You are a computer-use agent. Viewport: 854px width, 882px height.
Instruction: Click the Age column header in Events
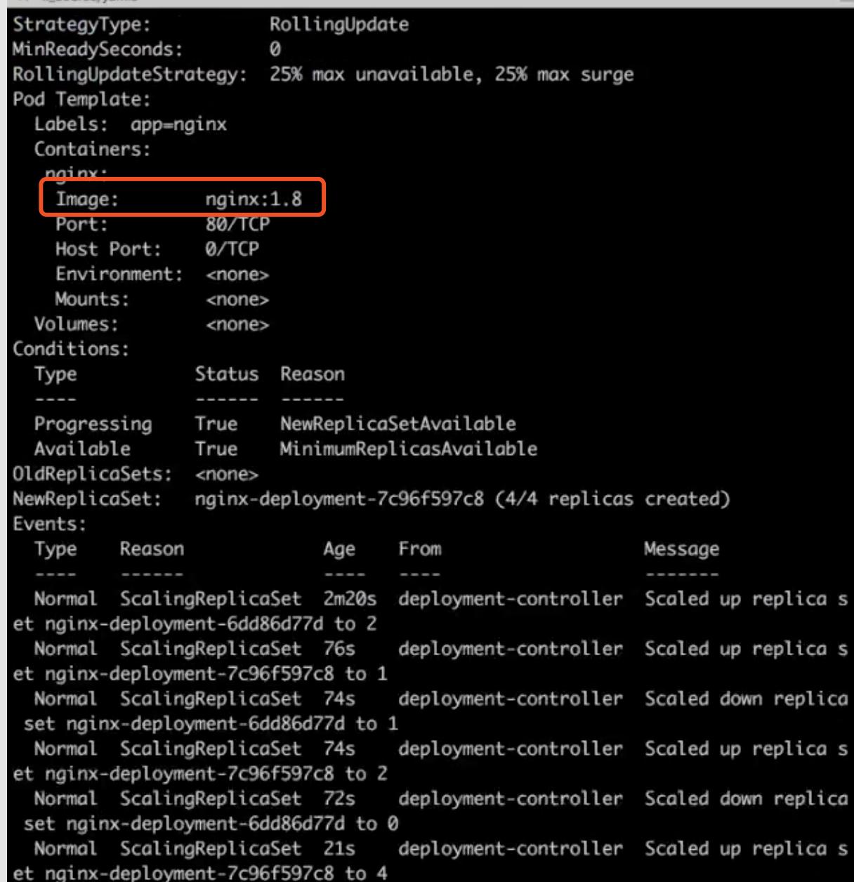(339, 549)
